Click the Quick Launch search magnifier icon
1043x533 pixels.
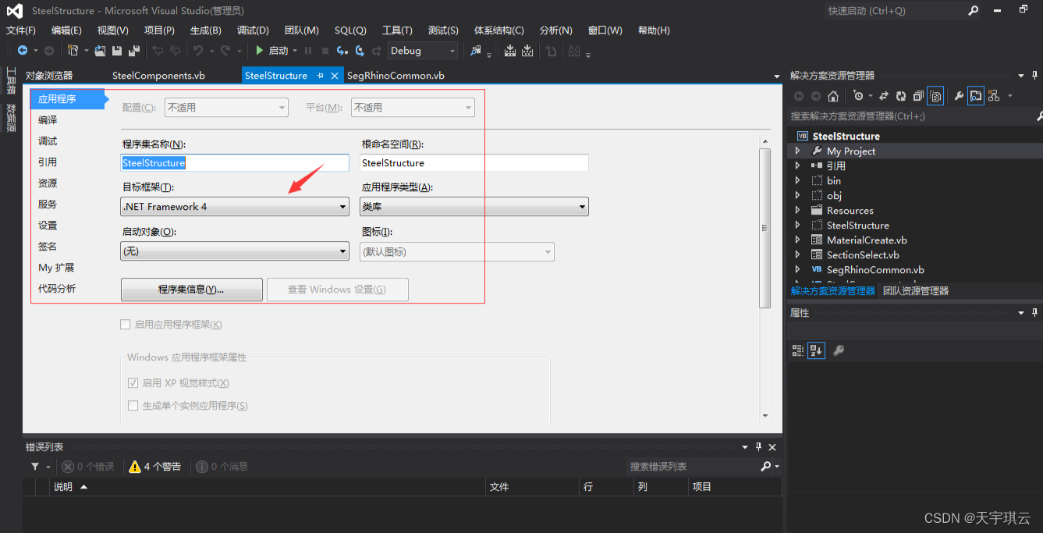coord(973,11)
